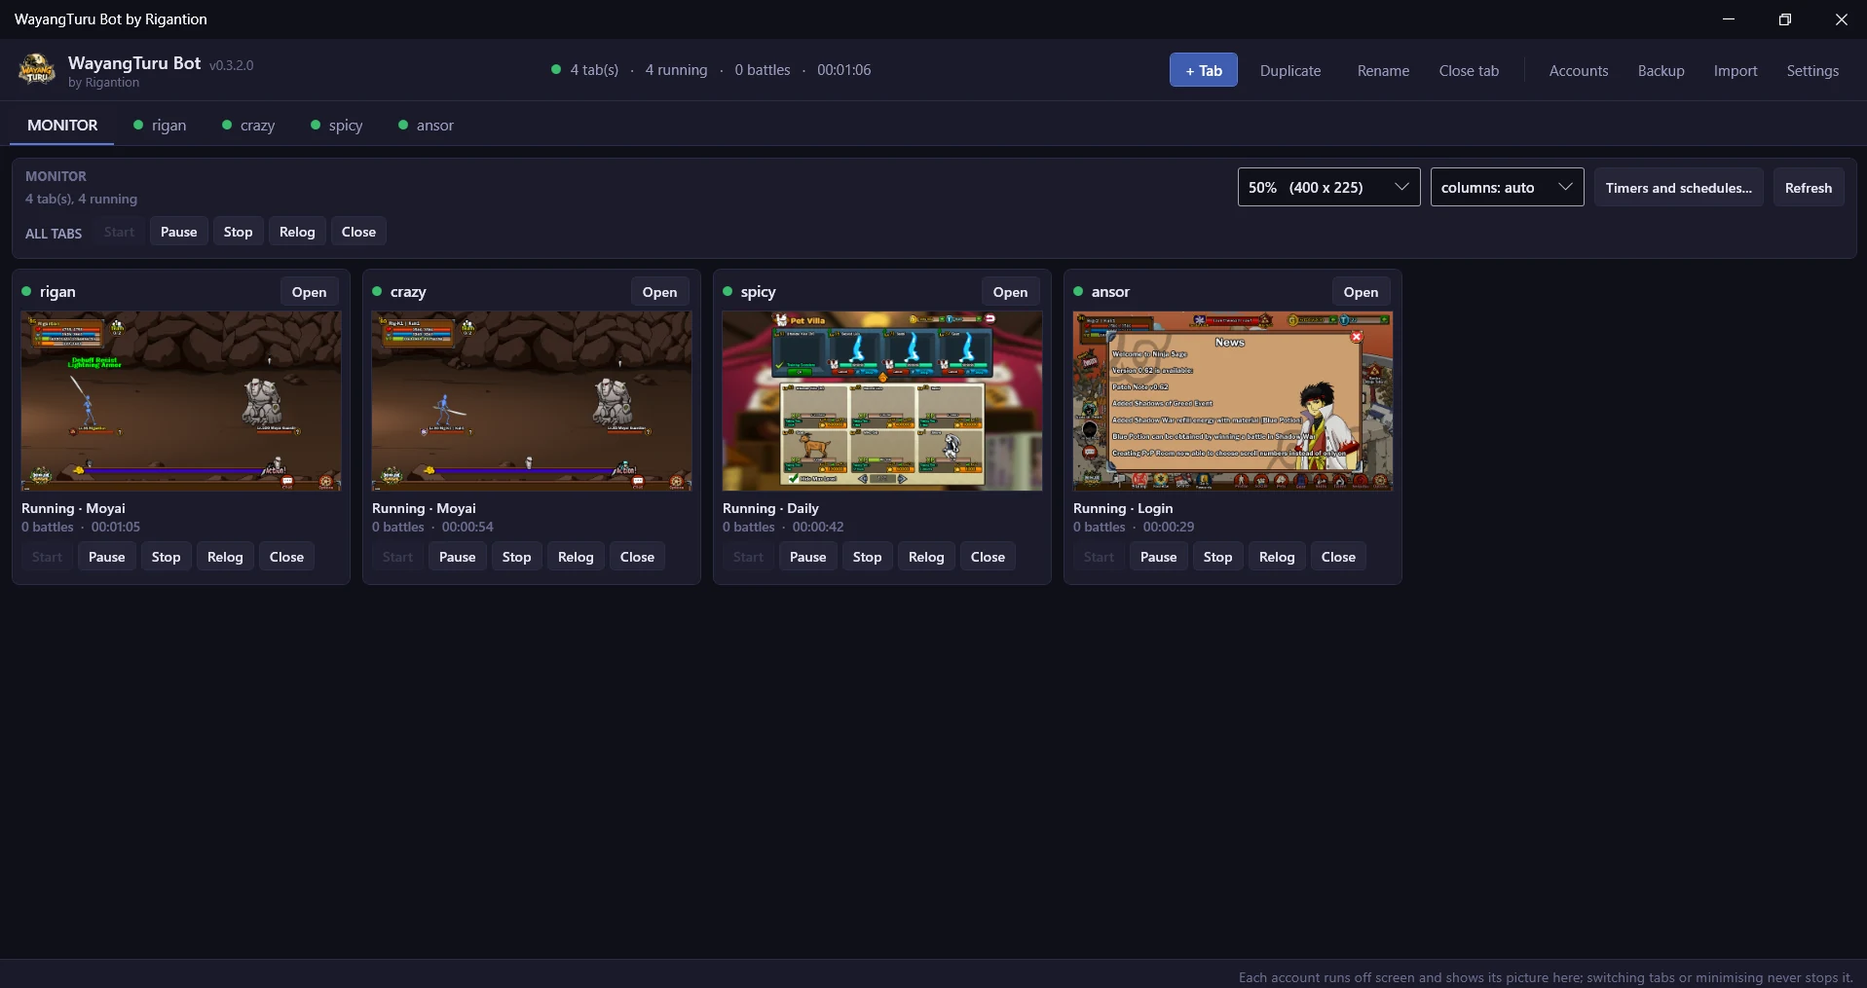Image resolution: width=1867 pixels, height=988 pixels.
Task: Open the columns: auto dropdown
Action: [x=1507, y=187]
